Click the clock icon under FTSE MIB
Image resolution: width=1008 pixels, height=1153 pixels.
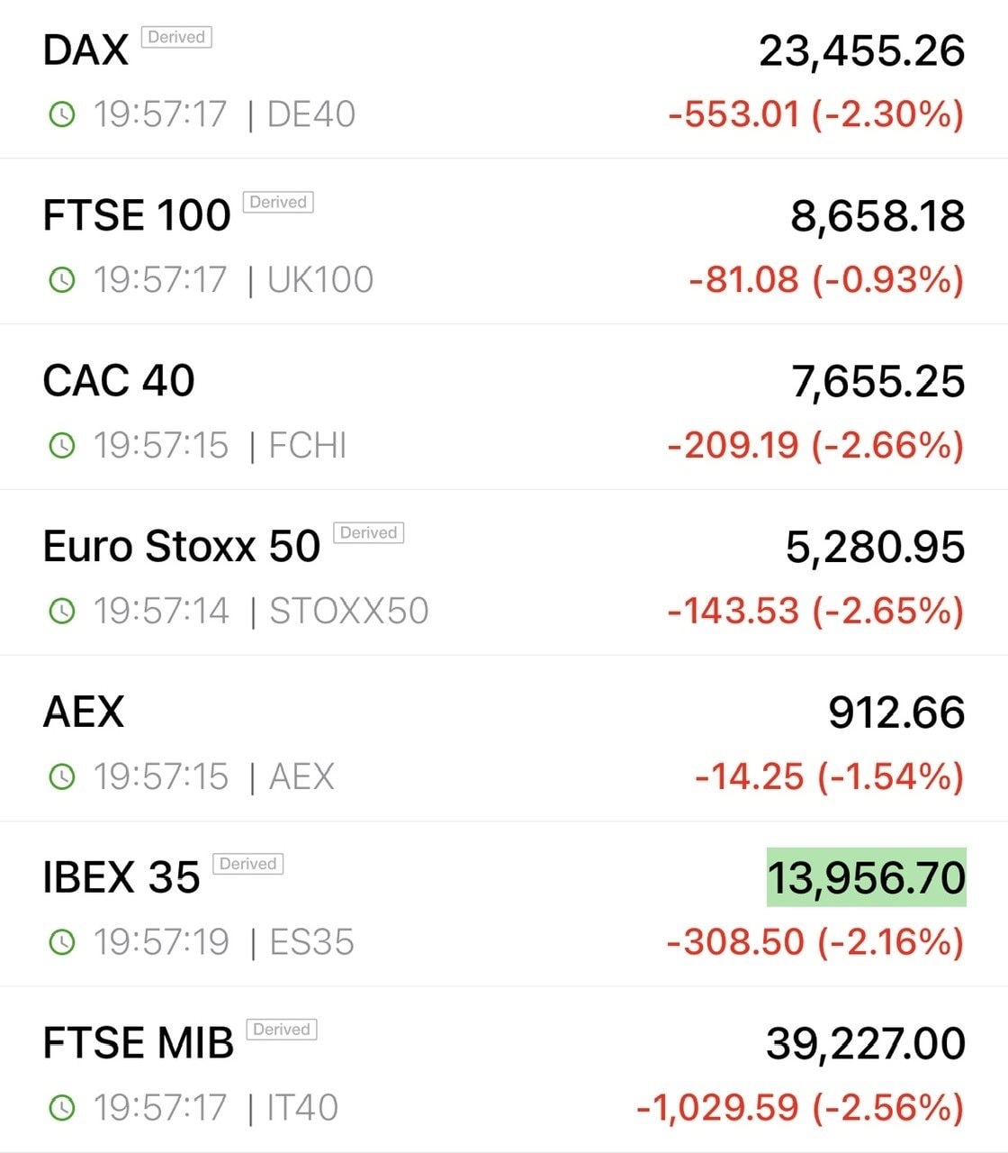(x=61, y=1107)
